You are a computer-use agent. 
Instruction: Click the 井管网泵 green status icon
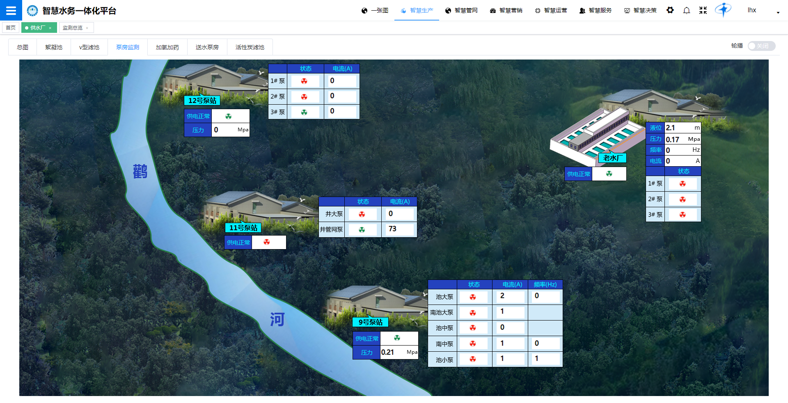pyautogui.click(x=362, y=230)
